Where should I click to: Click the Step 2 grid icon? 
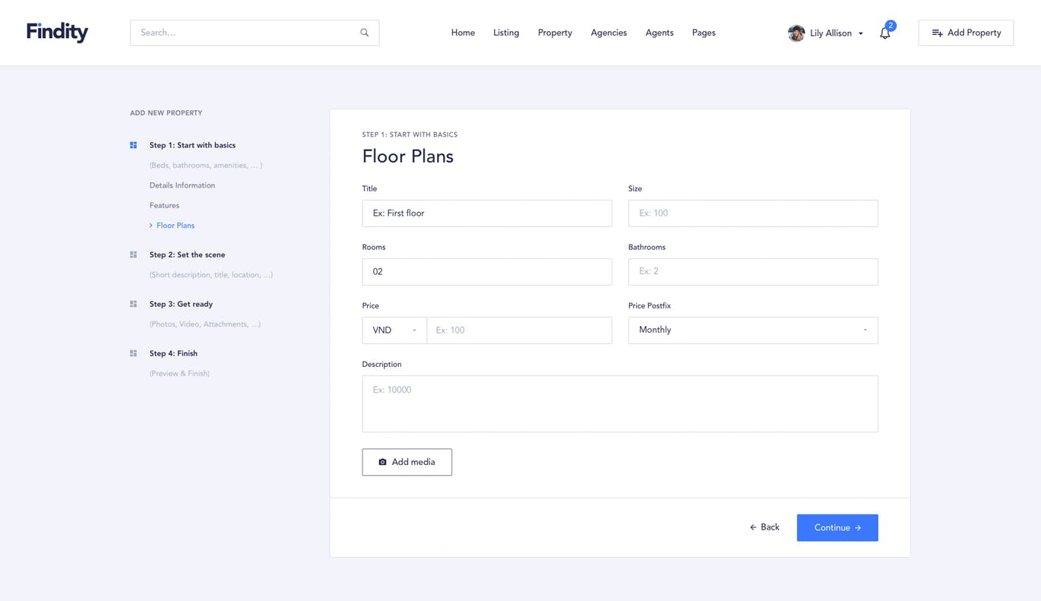pos(134,255)
